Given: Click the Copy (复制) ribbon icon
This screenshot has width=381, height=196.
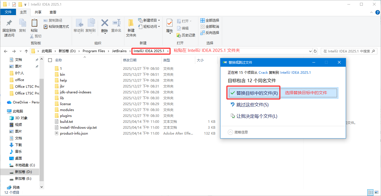Looking at the screenshot, I should click(22, 23).
